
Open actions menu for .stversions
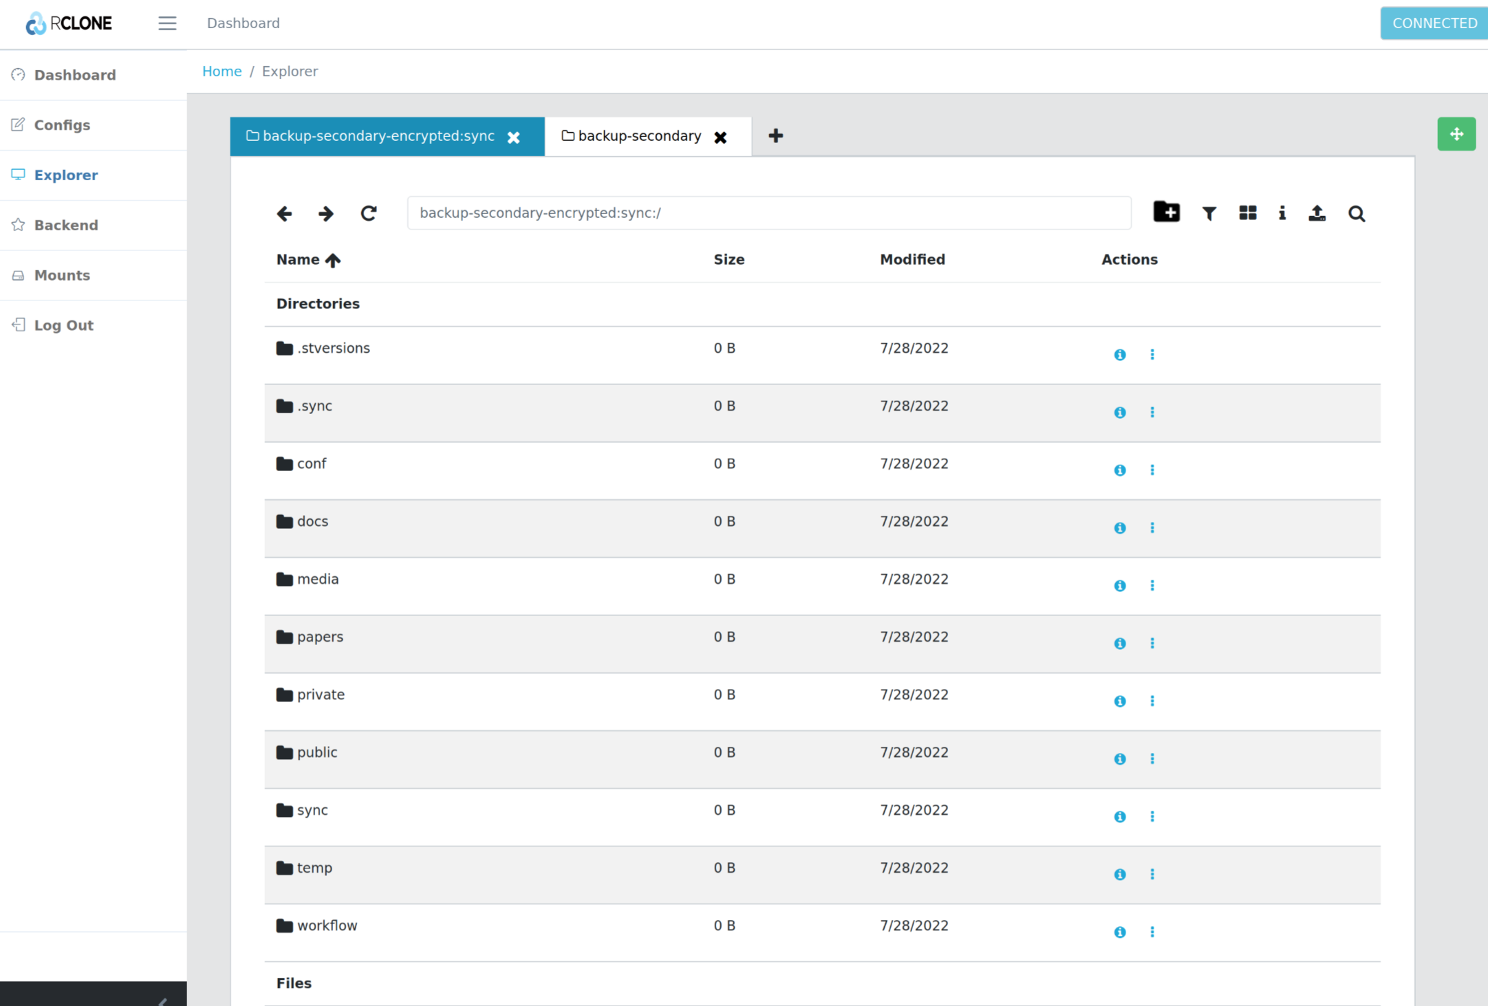tap(1152, 355)
